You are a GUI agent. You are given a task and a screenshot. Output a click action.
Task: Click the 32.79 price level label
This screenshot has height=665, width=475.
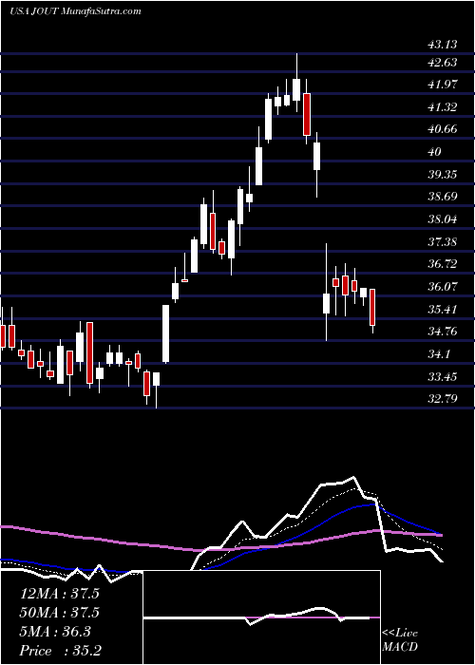(x=442, y=399)
